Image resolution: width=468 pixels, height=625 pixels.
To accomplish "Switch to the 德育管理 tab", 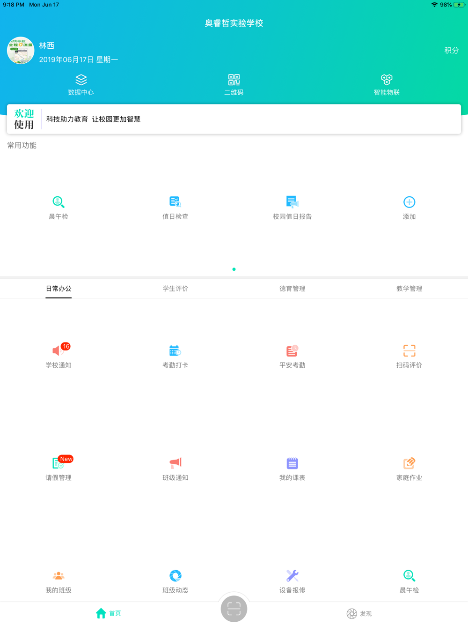I will coord(292,289).
